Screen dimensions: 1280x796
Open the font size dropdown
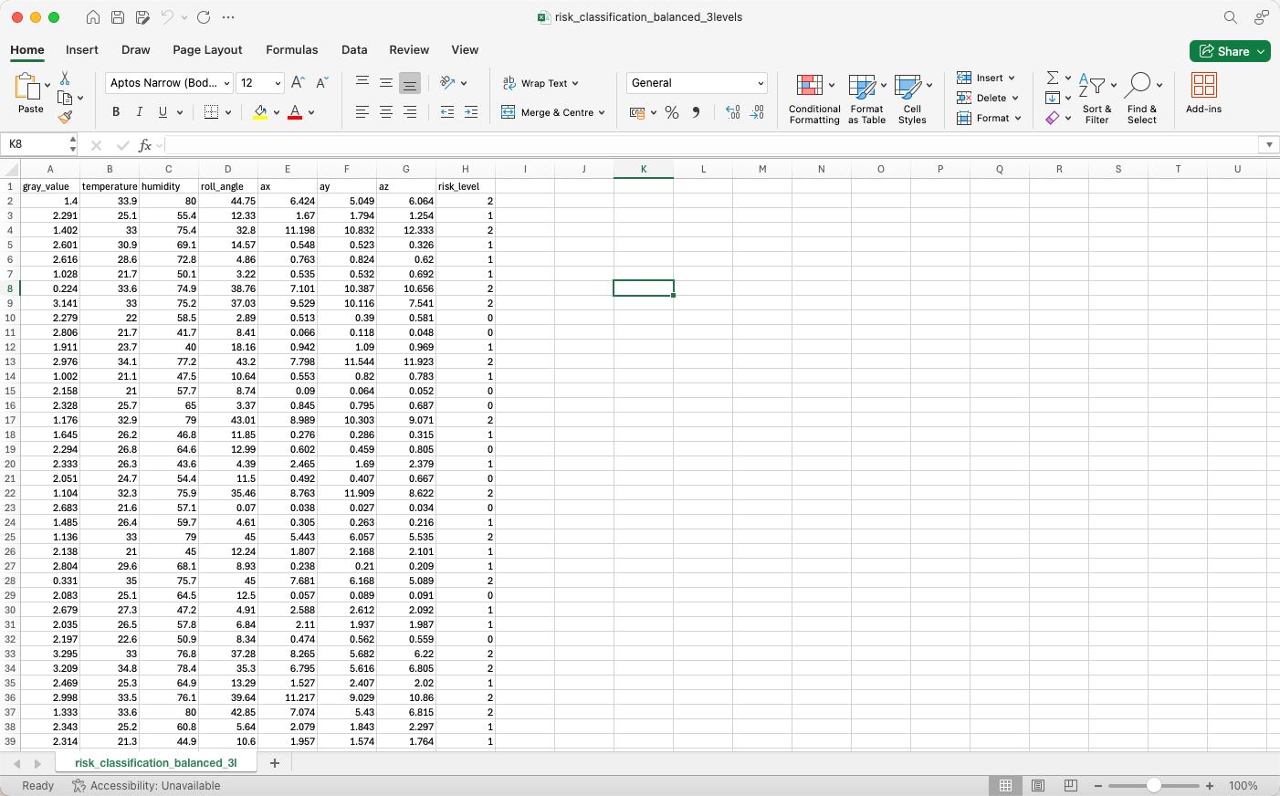pos(278,83)
